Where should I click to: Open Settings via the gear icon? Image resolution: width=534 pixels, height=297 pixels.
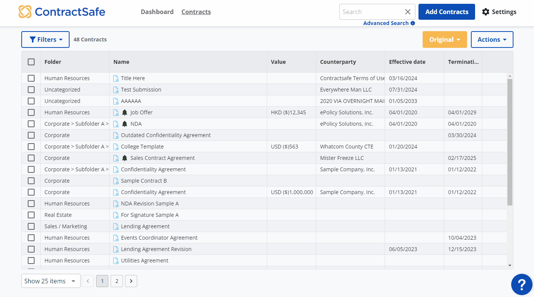(486, 12)
